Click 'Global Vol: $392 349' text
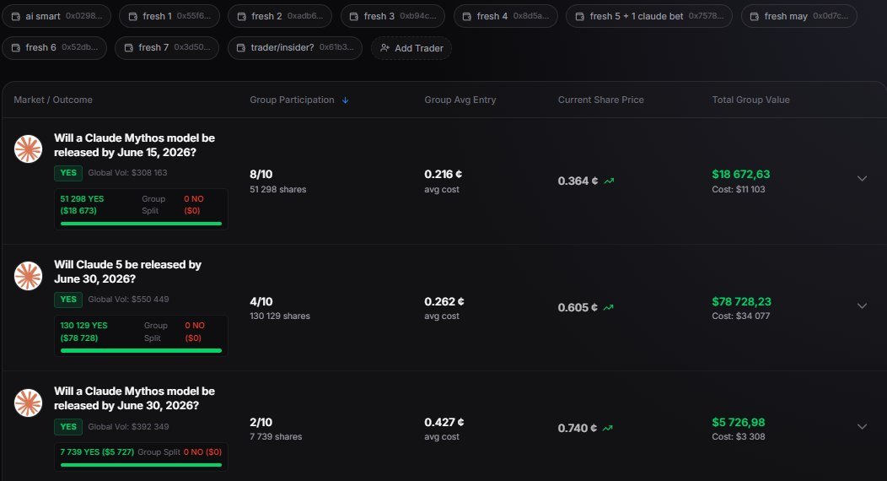887x481 pixels. click(x=128, y=427)
